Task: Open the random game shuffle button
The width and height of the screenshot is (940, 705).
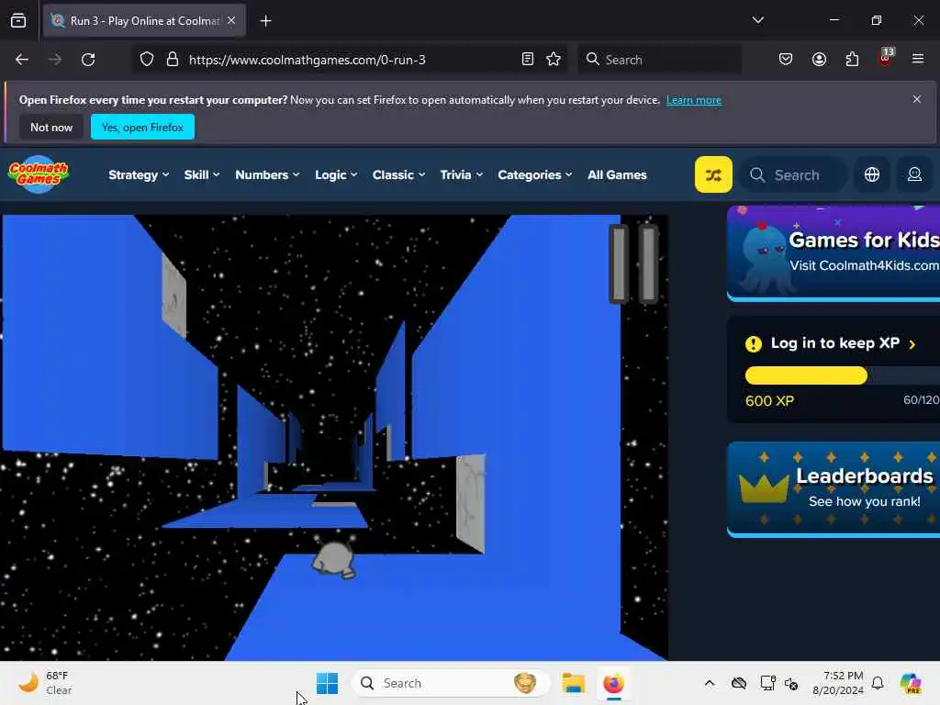Action: pos(712,174)
